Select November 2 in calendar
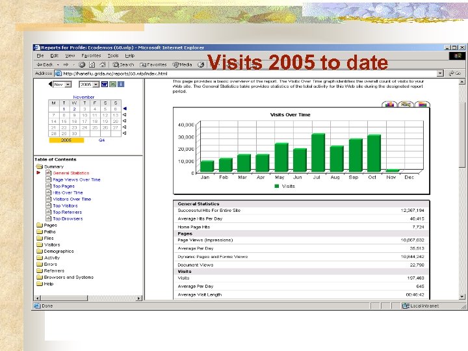 (x=74, y=109)
